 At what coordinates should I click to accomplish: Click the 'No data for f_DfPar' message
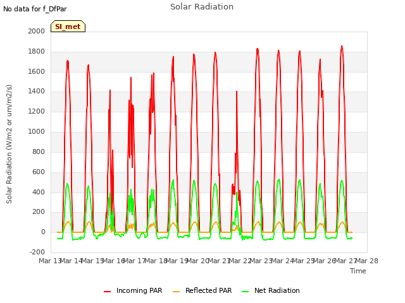[35, 9]
